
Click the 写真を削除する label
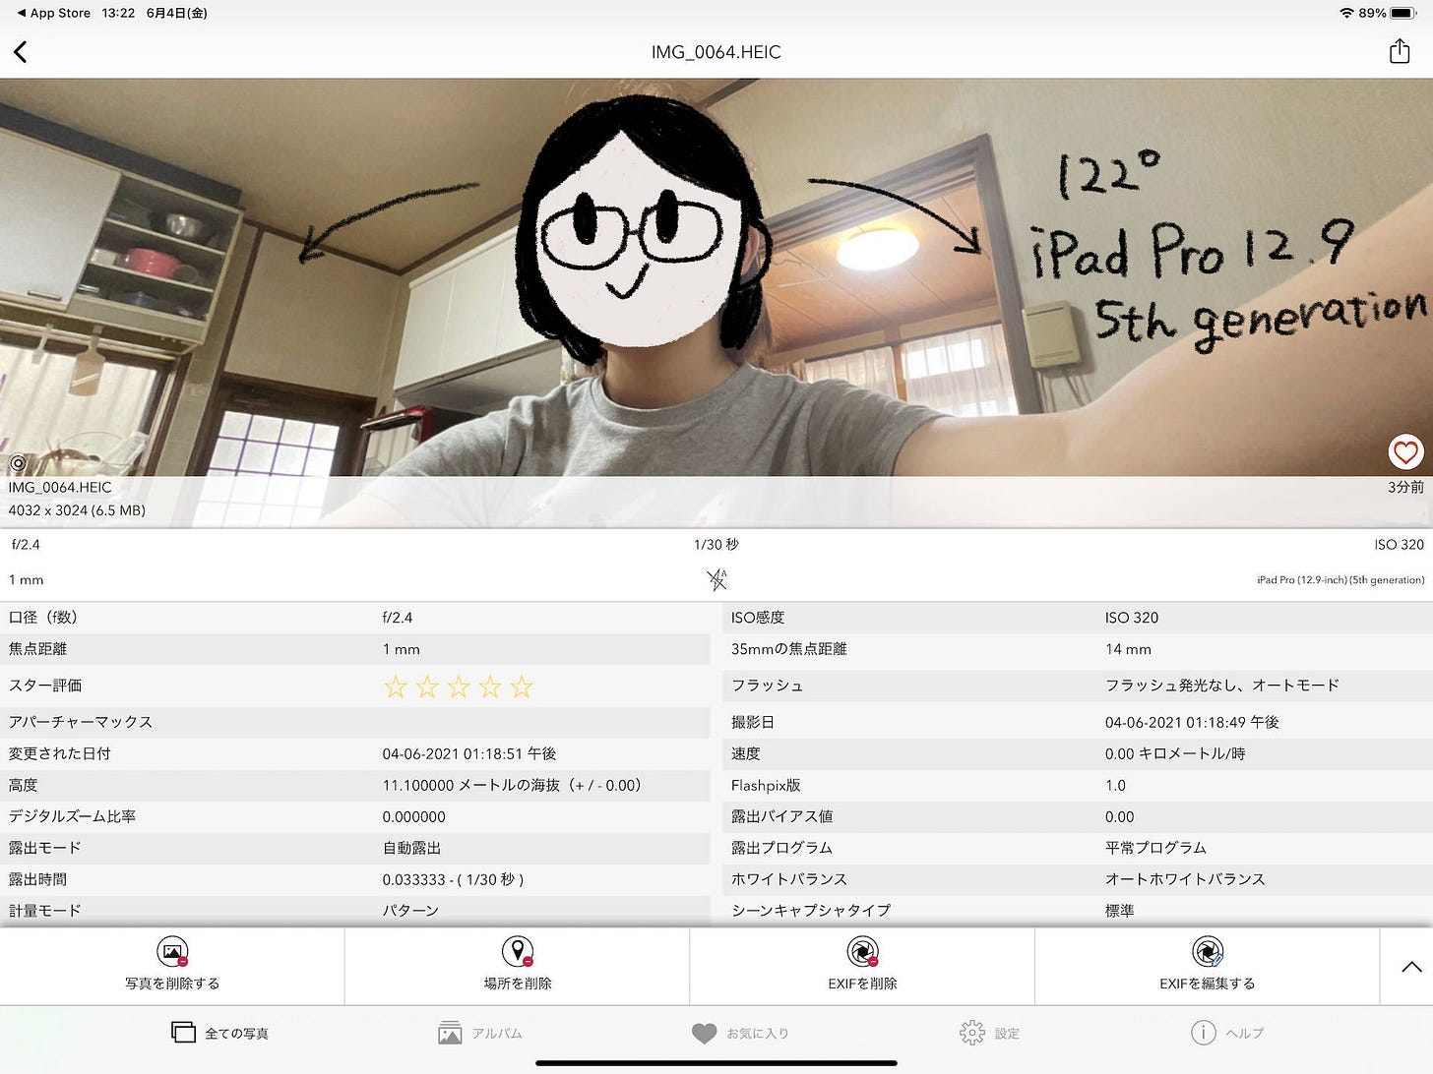(172, 984)
